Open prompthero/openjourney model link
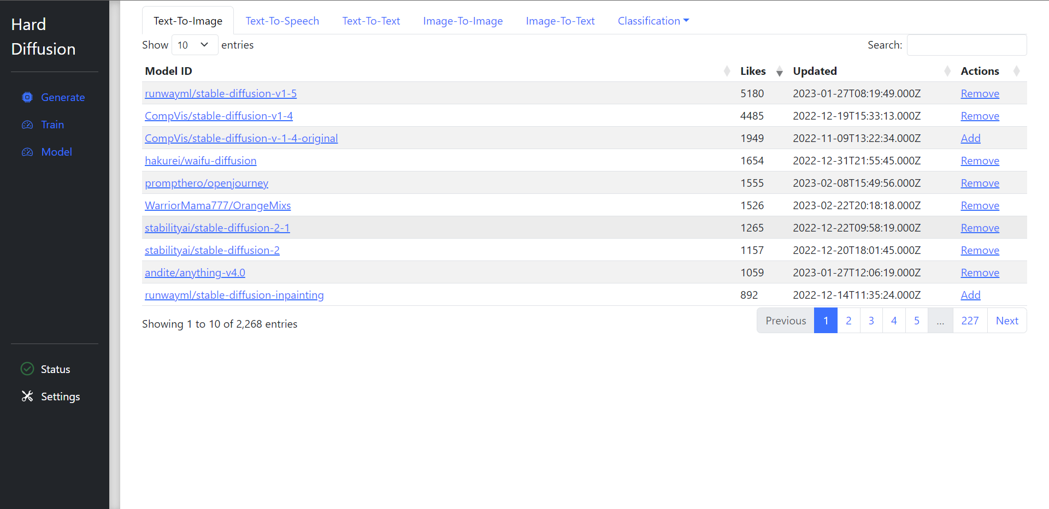Image resolution: width=1049 pixels, height=509 pixels. coord(207,183)
